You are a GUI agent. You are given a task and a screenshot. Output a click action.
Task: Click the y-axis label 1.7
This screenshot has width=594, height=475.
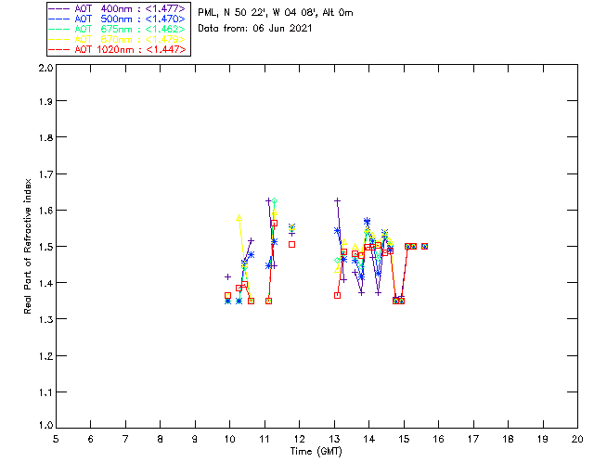point(45,174)
